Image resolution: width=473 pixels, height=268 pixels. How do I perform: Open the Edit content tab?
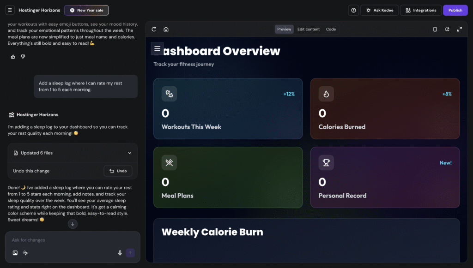(x=309, y=29)
